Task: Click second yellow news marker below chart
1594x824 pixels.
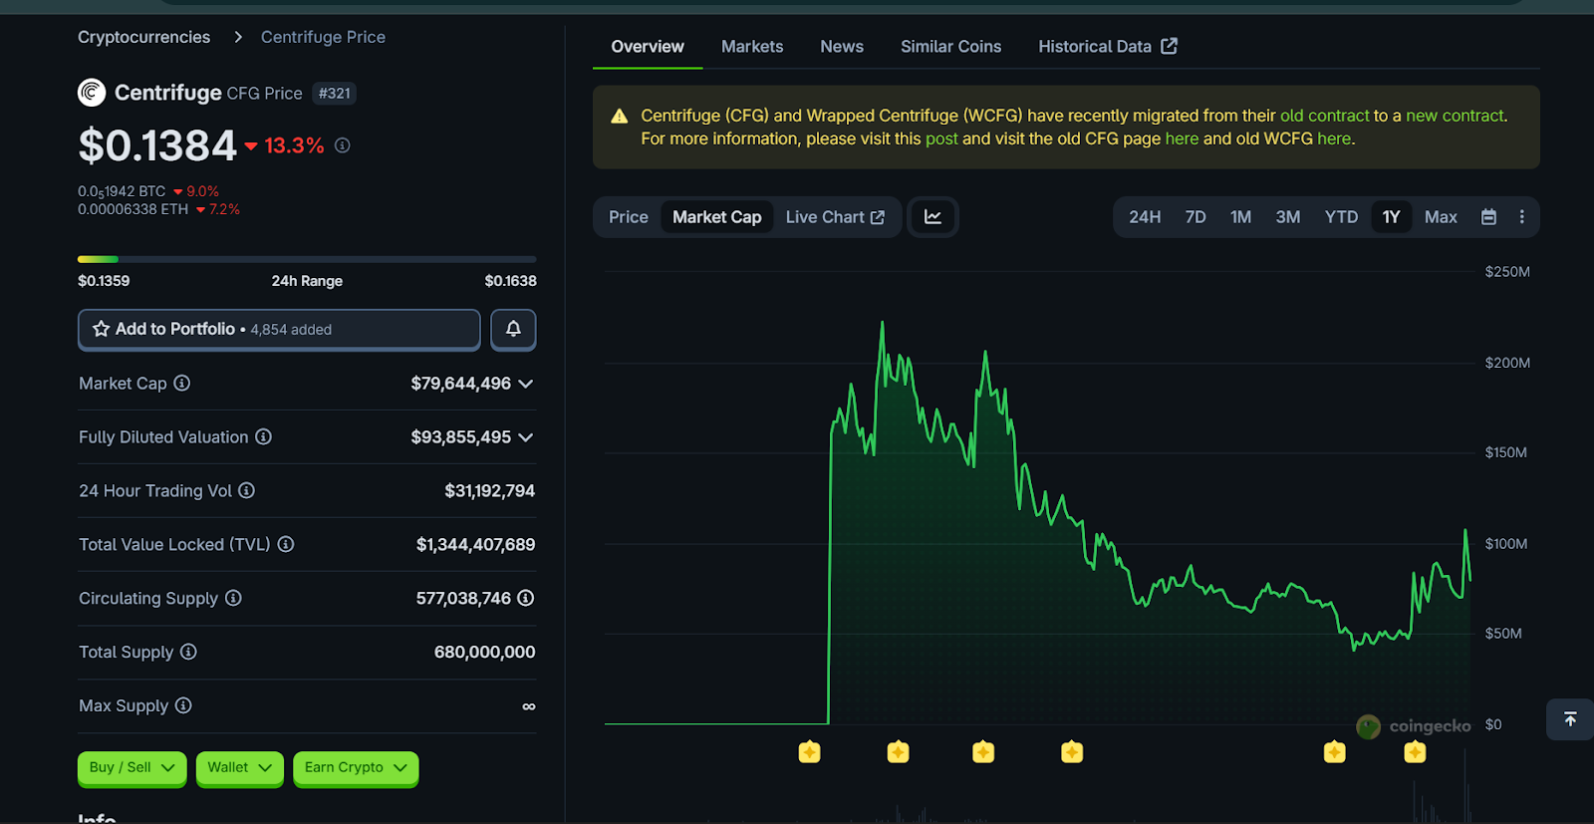Action: pos(898,752)
